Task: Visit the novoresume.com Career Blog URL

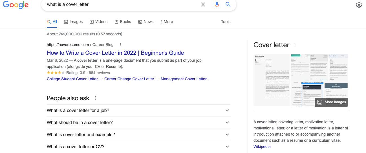Action: [80, 45]
